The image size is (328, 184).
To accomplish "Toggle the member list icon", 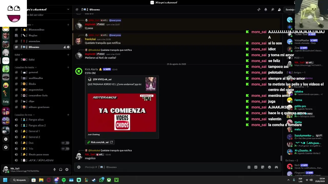I will pos(280,9).
